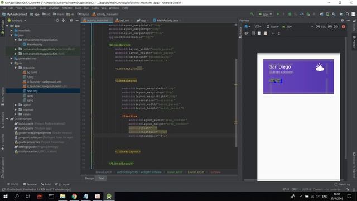Open the API 28 version dropdown
Viewport: 357px width, 201px height.
[287, 27]
